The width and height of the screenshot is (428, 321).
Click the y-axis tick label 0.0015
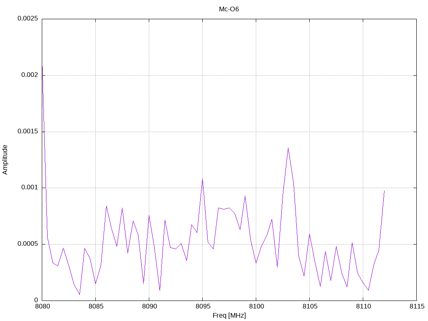click(x=28, y=131)
